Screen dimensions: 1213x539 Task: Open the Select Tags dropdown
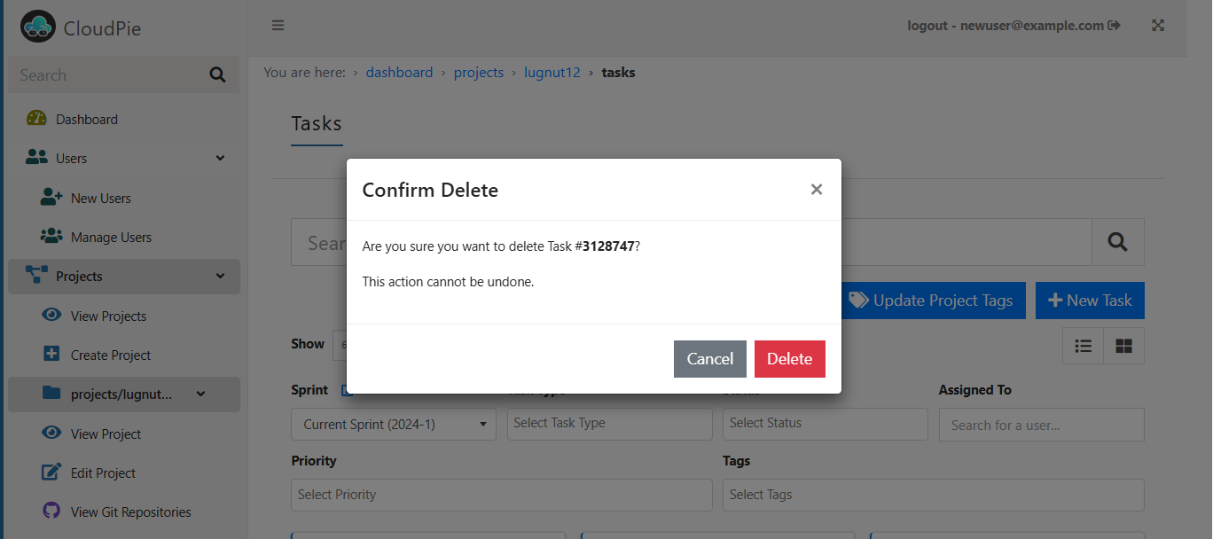[x=934, y=495]
